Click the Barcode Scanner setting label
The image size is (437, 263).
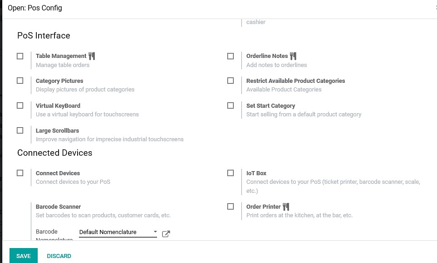[x=58, y=206]
